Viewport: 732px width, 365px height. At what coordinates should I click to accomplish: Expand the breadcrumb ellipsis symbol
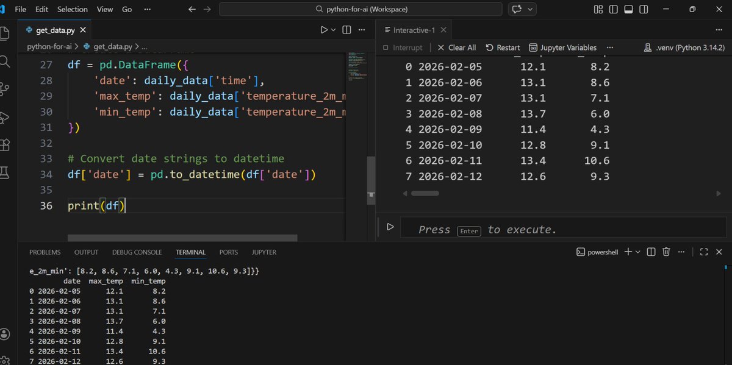coord(144,46)
